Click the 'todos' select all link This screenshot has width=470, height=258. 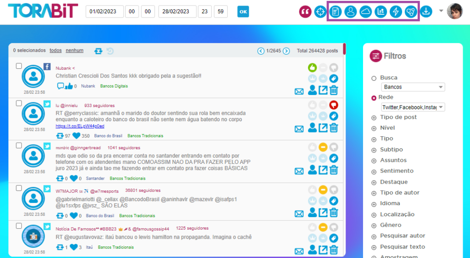coord(56,50)
